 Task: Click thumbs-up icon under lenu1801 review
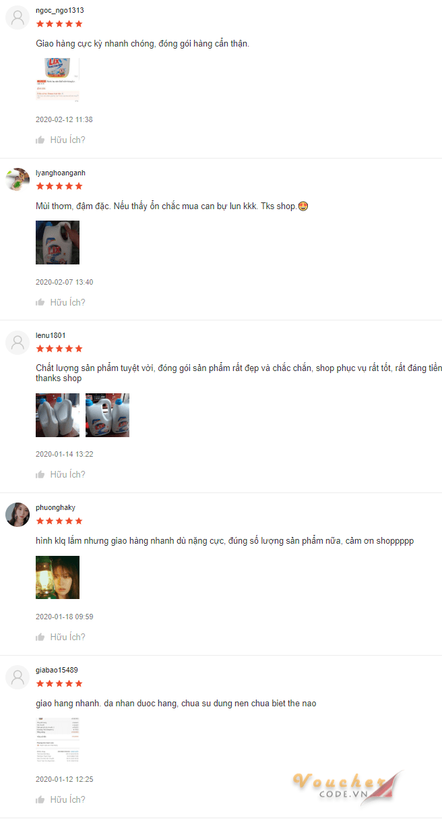click(x=40, y=474)
